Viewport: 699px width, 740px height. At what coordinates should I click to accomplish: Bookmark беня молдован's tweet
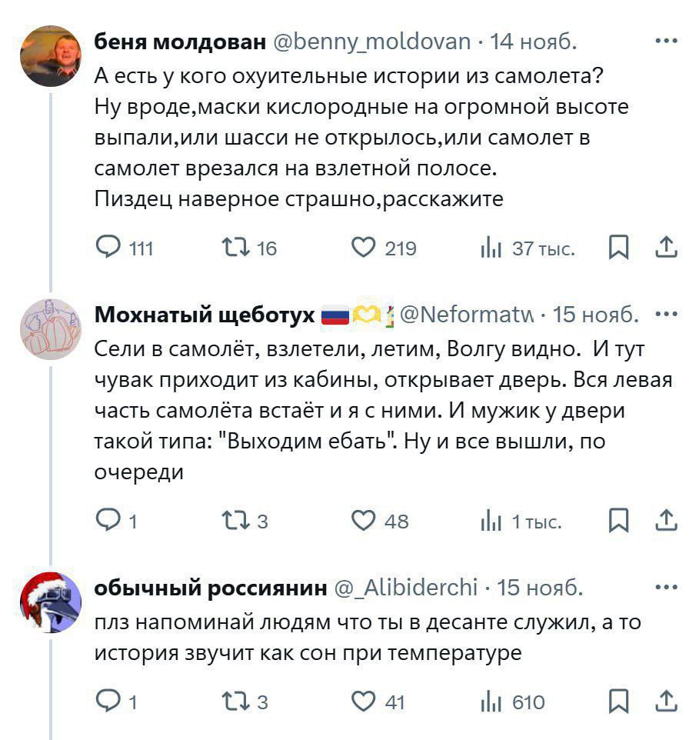tap(617, 248)
